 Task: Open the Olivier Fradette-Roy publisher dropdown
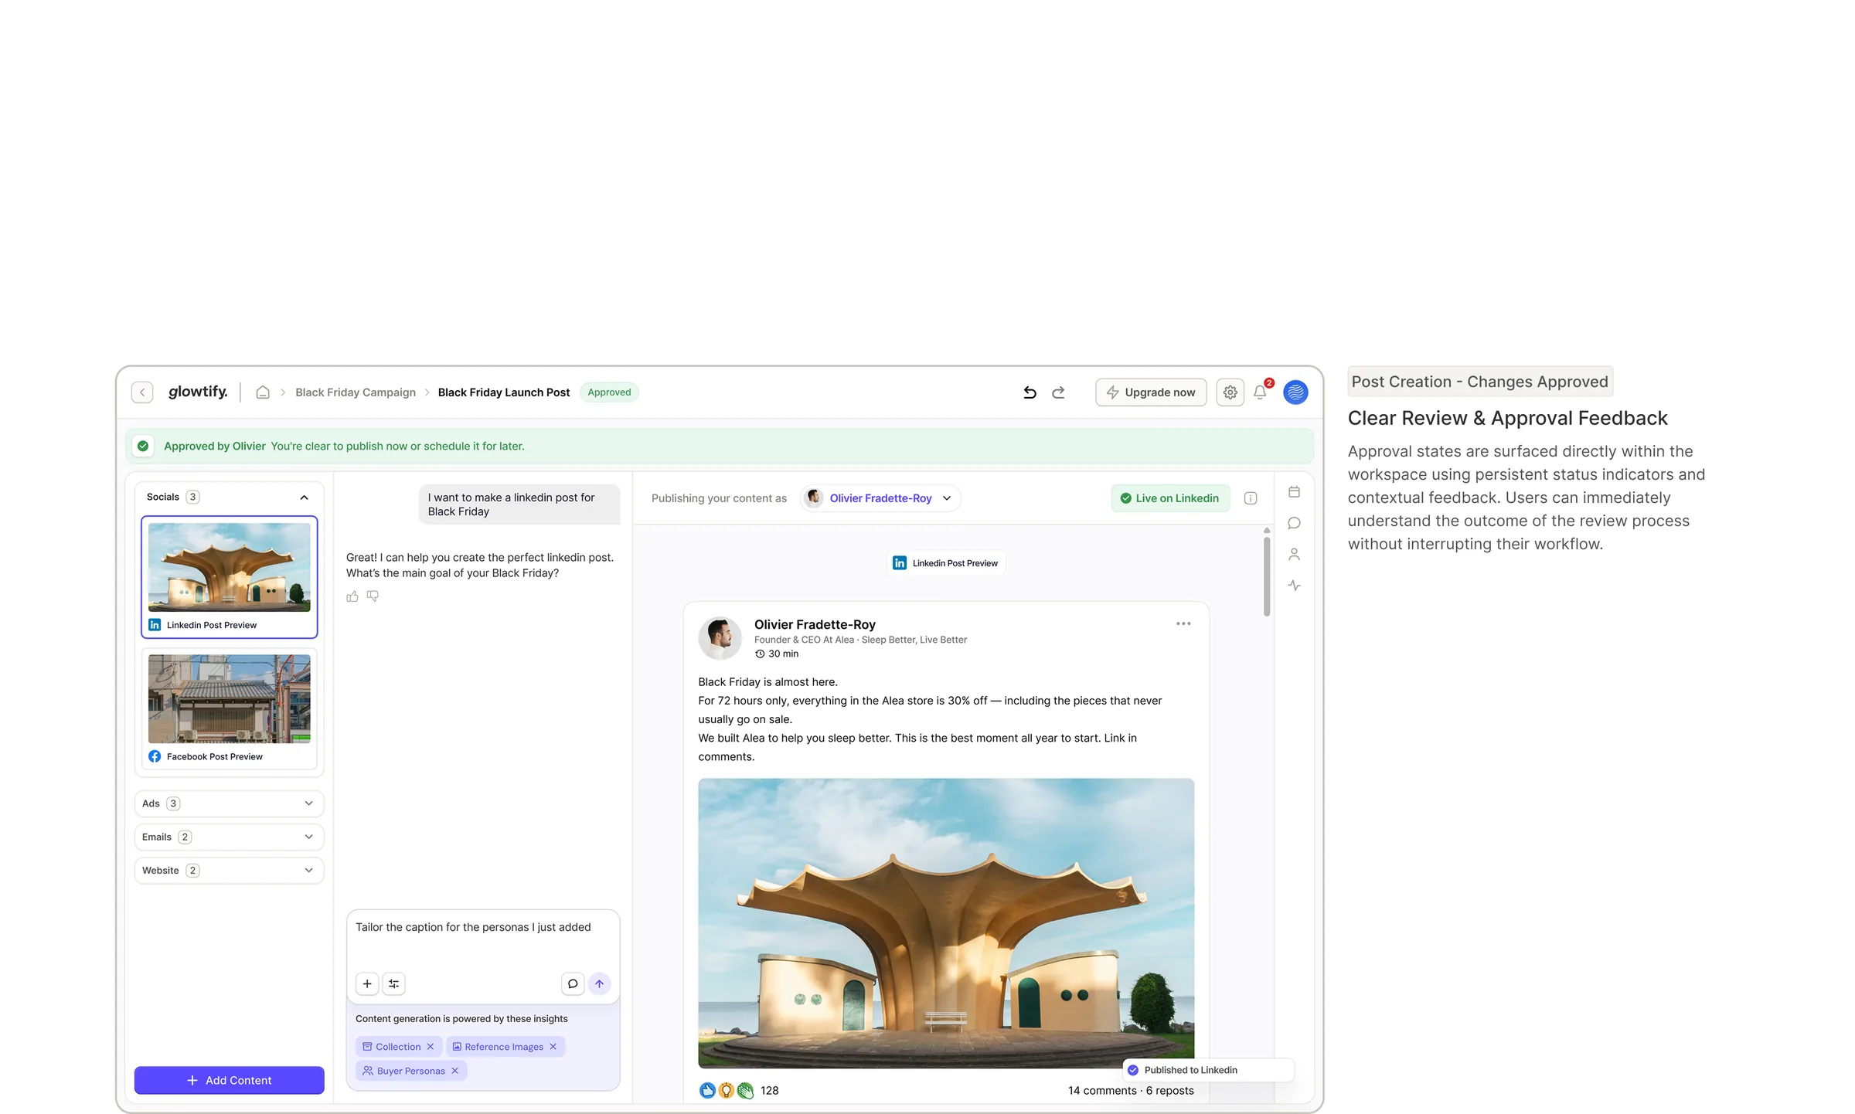(880, 498)
